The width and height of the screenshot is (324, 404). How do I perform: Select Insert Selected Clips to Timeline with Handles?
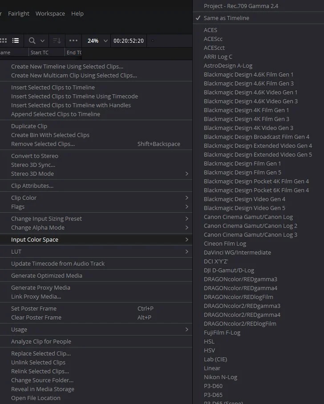[x=71, y=105]
